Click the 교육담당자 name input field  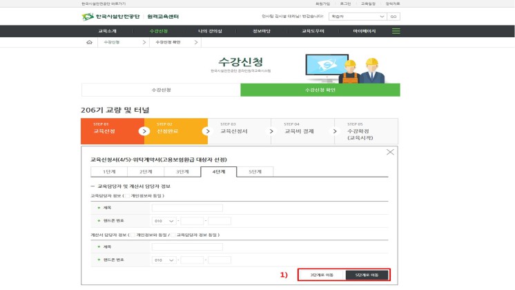click(187, 207)
